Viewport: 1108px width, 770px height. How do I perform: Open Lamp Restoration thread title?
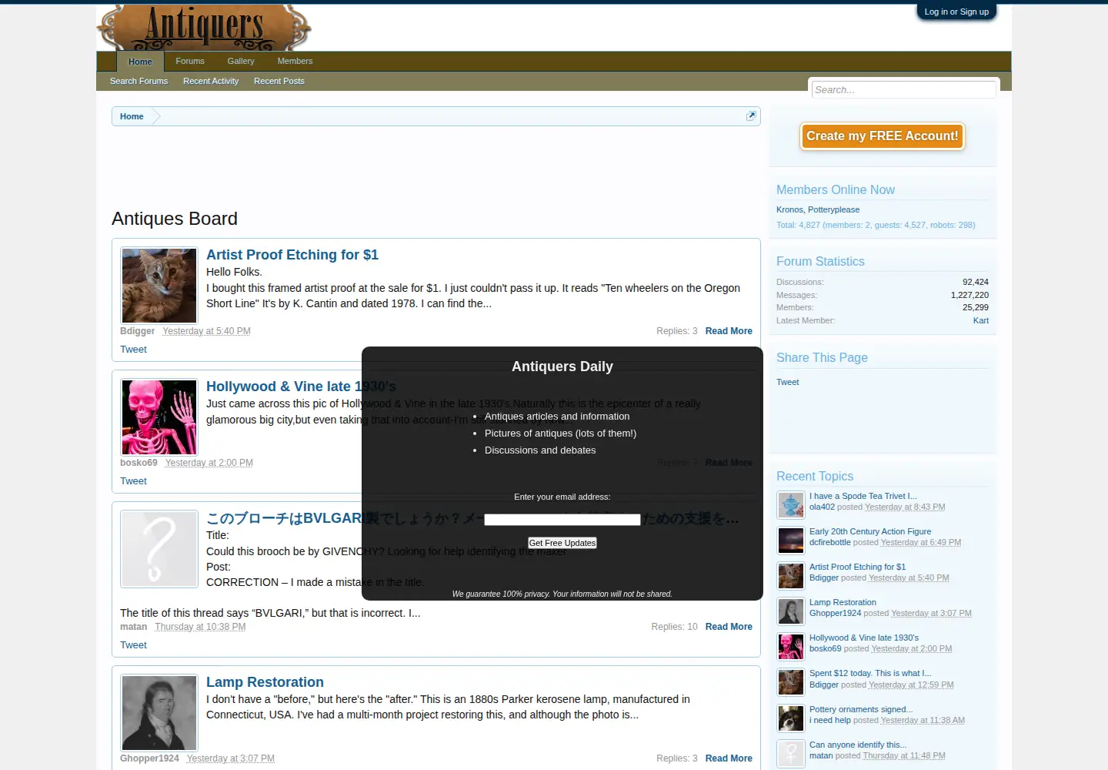(x=265, y=682)
